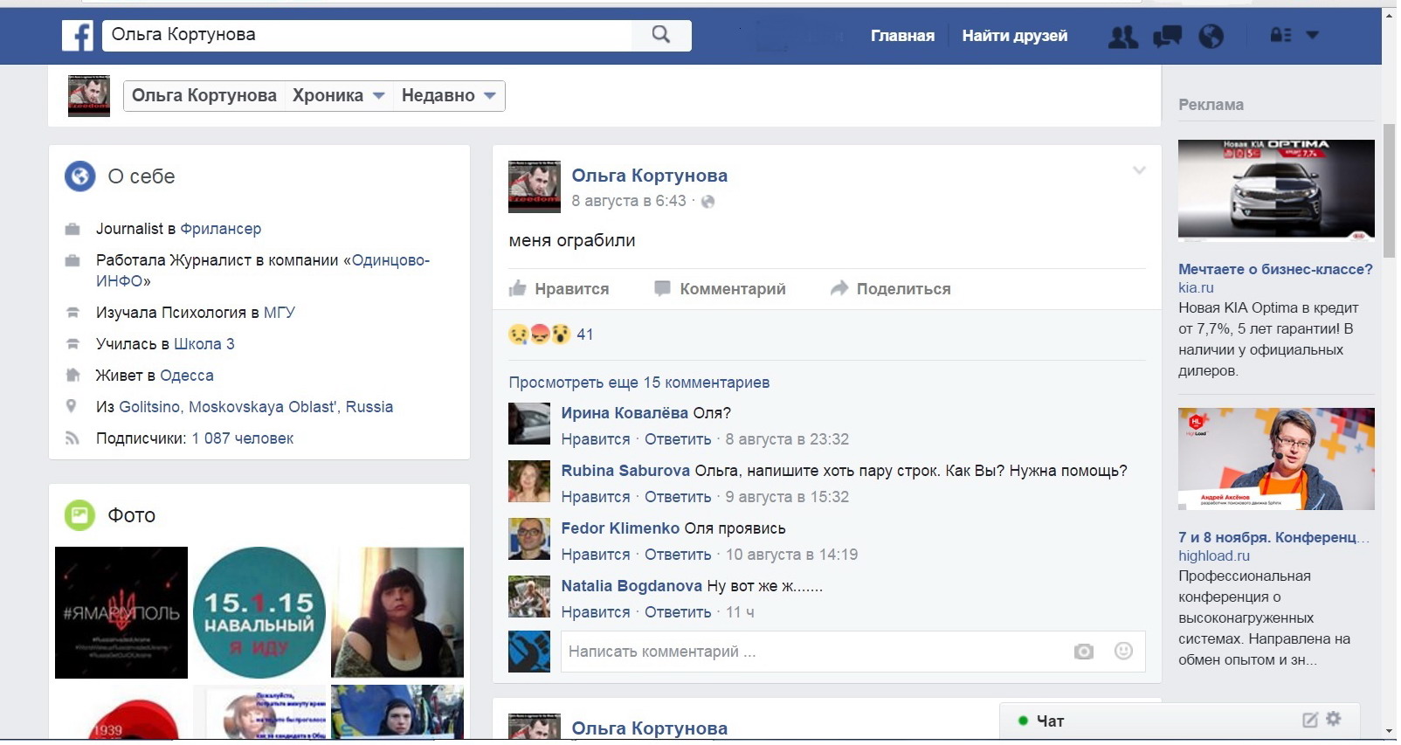Click the new message icon in chat bar
The height and width of the screenshot is (745, 1401).
pos(1309,720)
